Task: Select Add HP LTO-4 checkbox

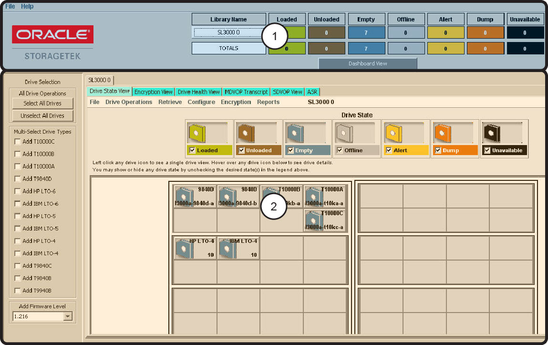Action: 18,241
